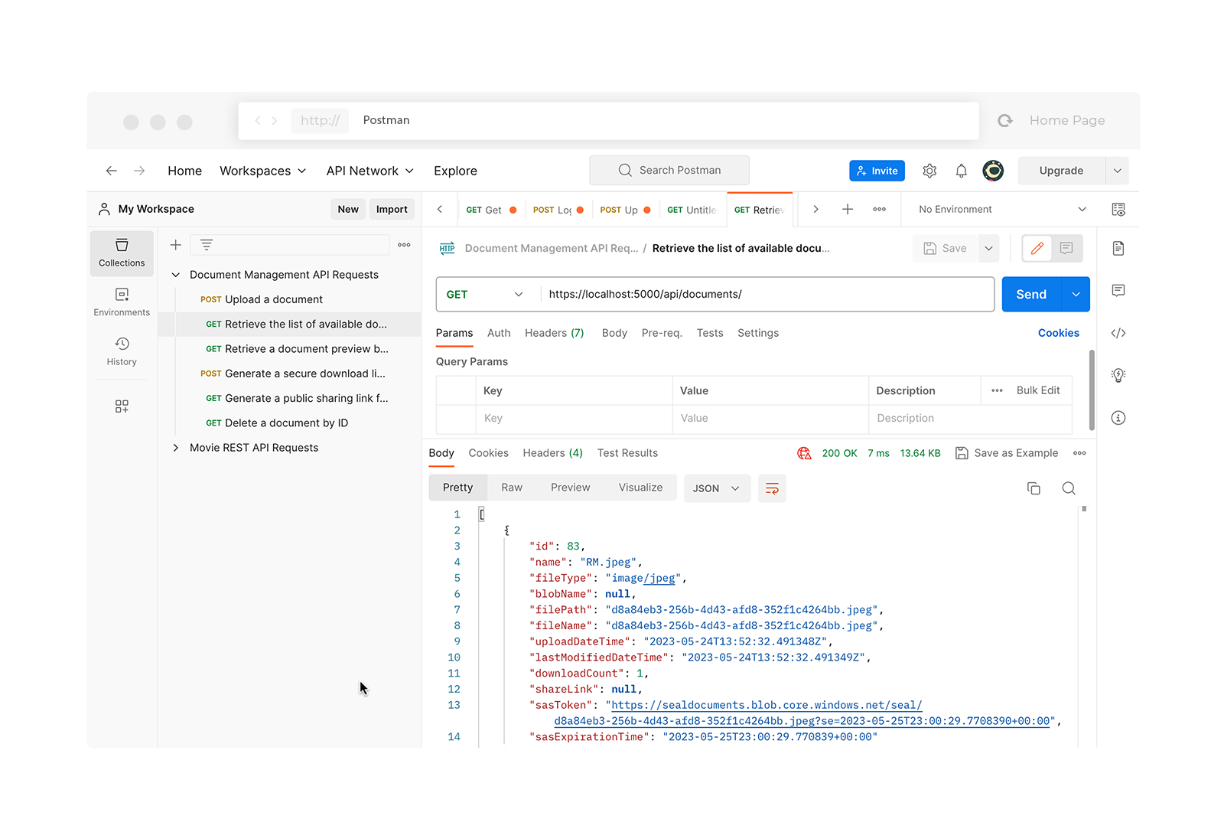Image resolution: width=1224 pixels, height=832 pixels.
Task: Click the settings gear icon
Action: tap(929, 171)
